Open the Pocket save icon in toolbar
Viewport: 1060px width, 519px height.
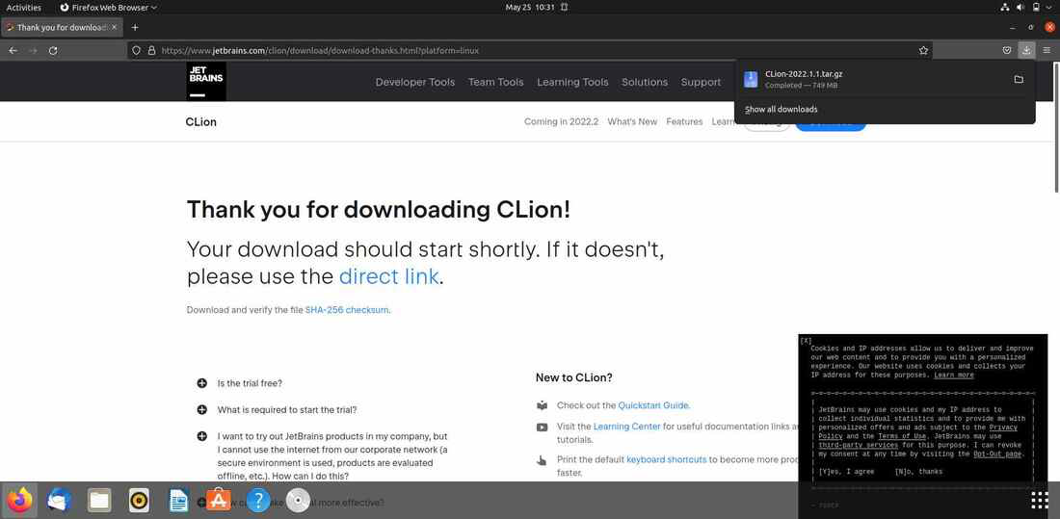click(x=1007, y=51)
